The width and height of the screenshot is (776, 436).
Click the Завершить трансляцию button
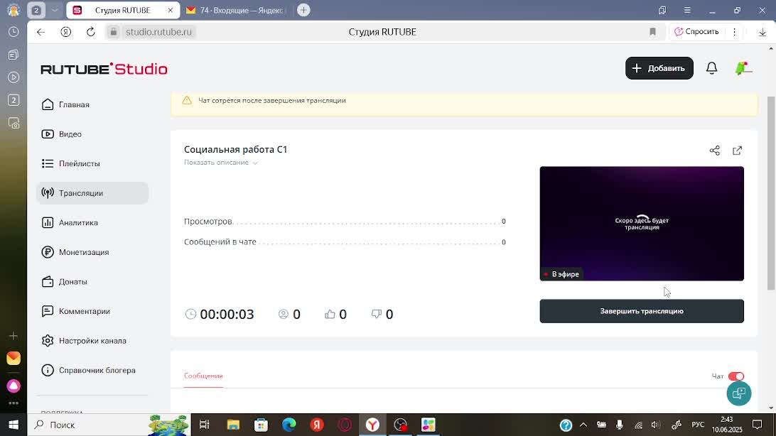tap(642, 311)
